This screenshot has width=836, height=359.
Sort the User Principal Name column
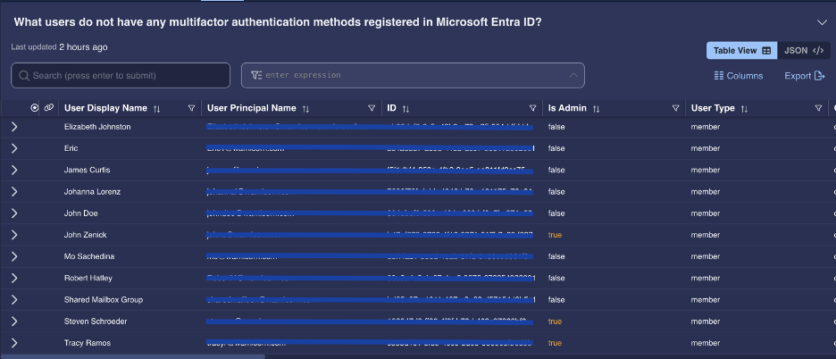coord(305,108)
